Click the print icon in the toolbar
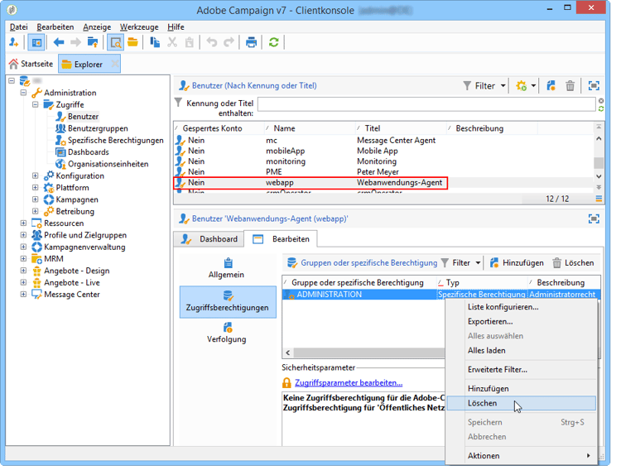 tap(251, 42)
